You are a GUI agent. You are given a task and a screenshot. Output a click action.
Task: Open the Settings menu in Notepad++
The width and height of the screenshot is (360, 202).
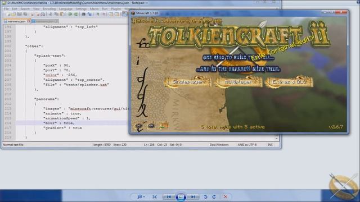(81, 9)
